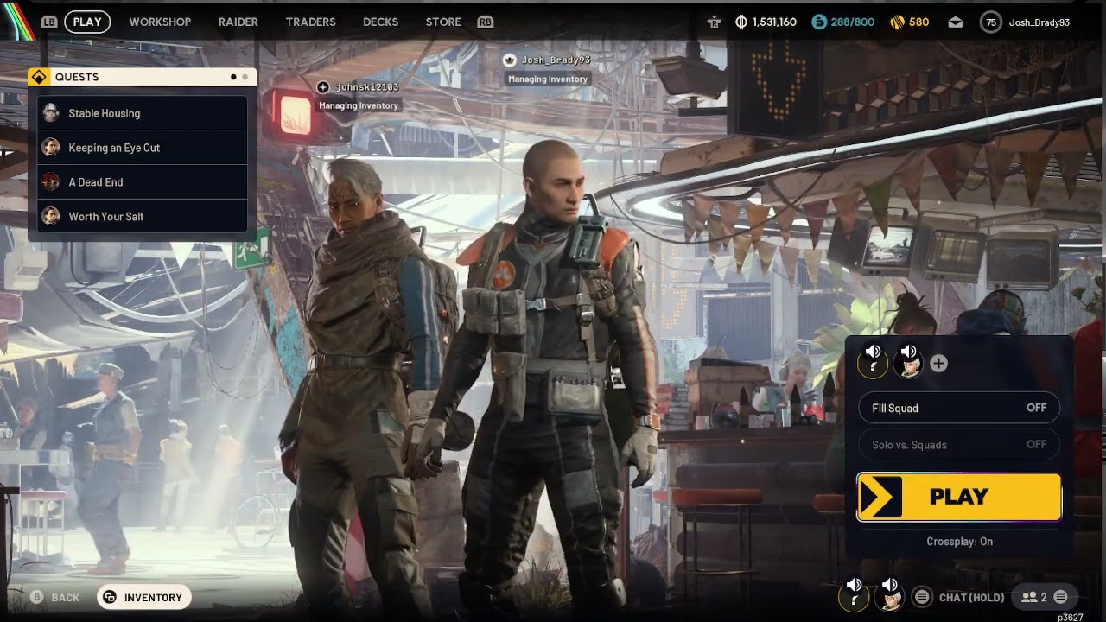This screenshot has width=1106, height=622.
Task: Click the Josh_Brady93 nameplate above the character
Action: click(556, 60)
